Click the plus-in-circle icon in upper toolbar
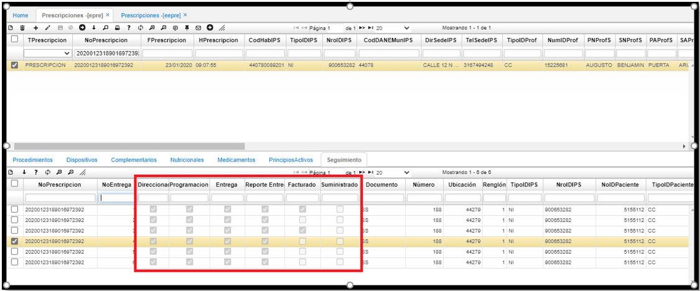This screenshot has height=291, width=700. point(209,28)
